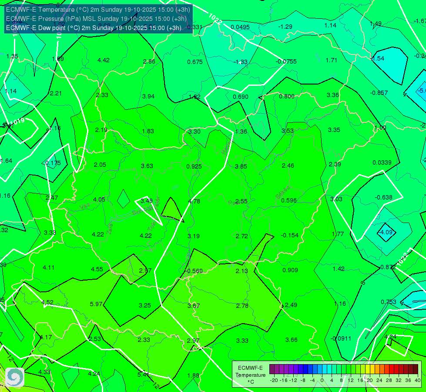Click the dew point value 3.63
This screenshot has height=392, width=426.
(147, 166)
